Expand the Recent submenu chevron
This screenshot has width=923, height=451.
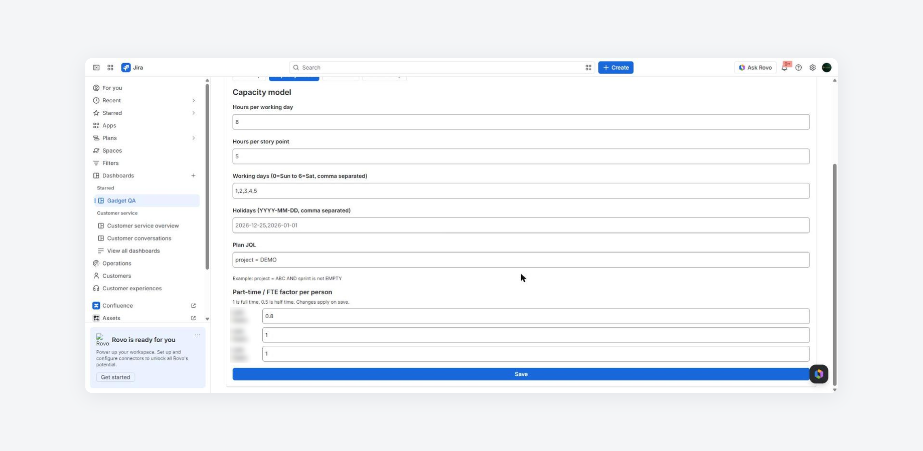coord(193,101)
